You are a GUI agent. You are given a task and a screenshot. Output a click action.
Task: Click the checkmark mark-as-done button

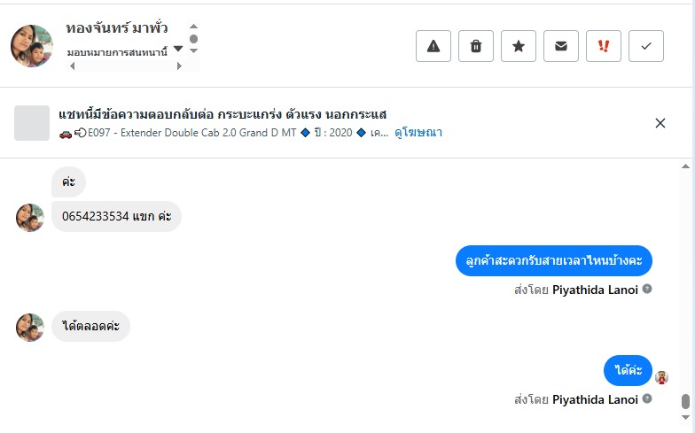[646, 46]
